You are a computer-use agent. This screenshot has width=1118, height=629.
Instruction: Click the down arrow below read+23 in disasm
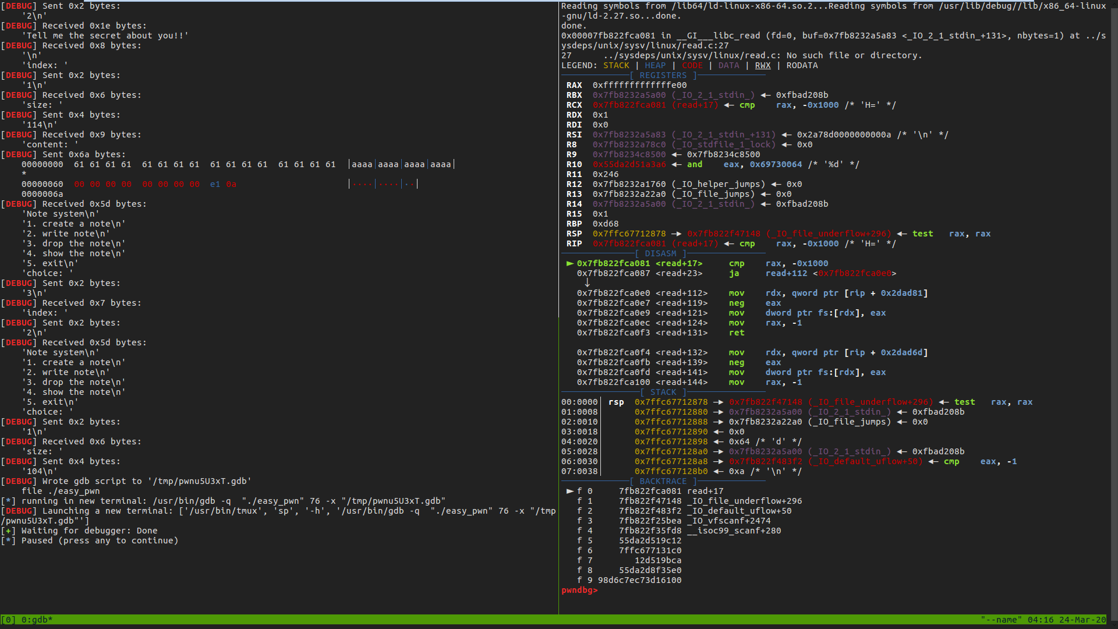click(587, 283)
